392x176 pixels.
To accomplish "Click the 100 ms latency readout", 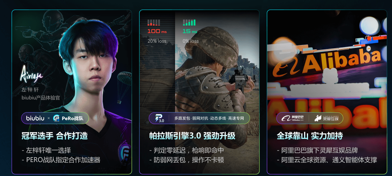I will [157, 32].
